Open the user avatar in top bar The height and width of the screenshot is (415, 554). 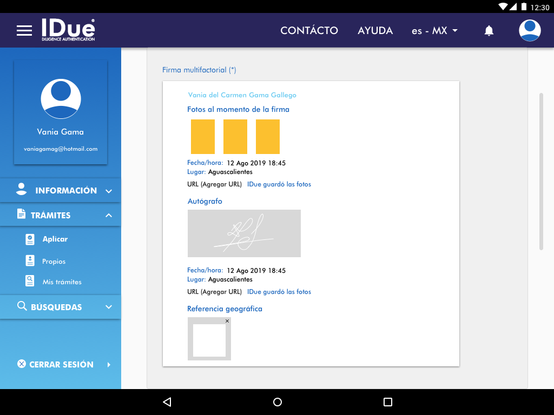[530, 31]
